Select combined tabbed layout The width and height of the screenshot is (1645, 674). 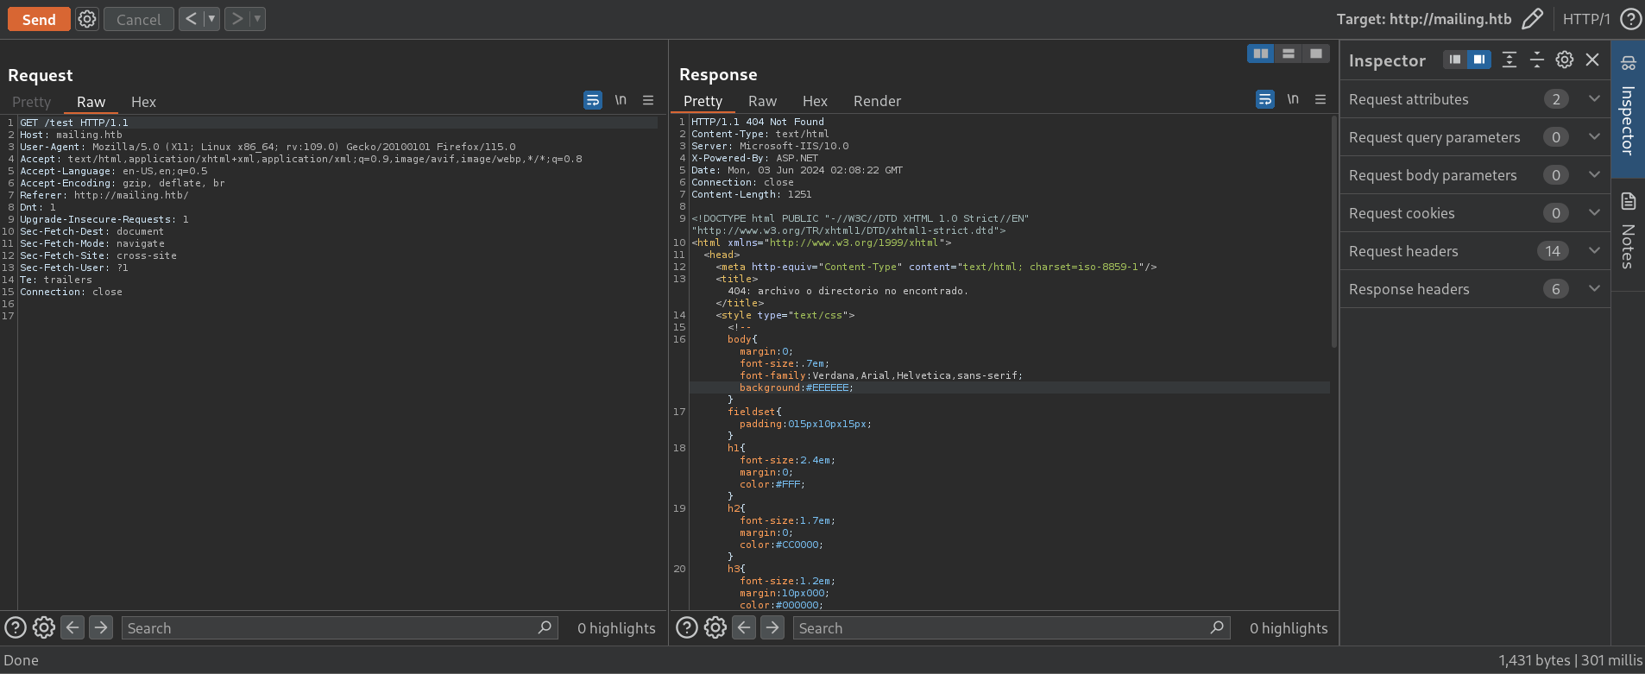(x=1315, y=54)
